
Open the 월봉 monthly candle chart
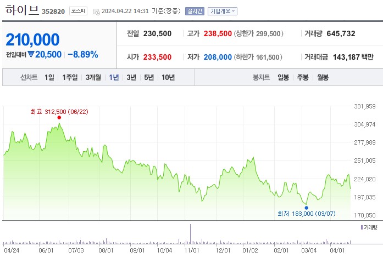[x=323, y=77]
